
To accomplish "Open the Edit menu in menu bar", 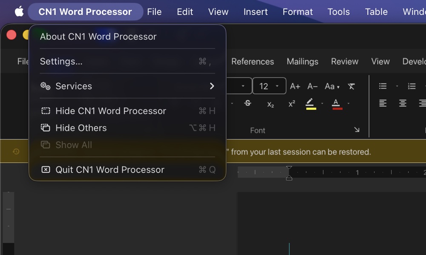I will click(185, 11).
